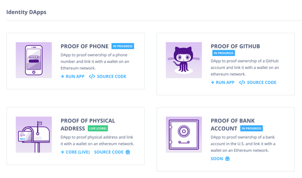Click the arrow icon beside GitHub Run App
302x178 pixels.
(212, 82)
